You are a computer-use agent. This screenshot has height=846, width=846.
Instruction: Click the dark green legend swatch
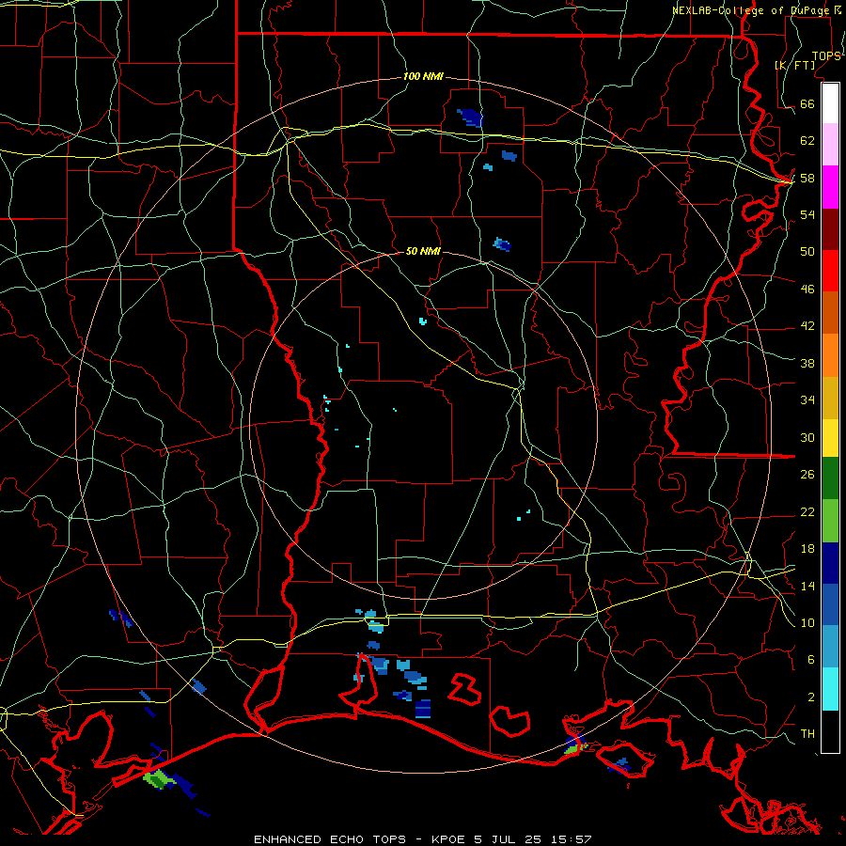(830, 478)
